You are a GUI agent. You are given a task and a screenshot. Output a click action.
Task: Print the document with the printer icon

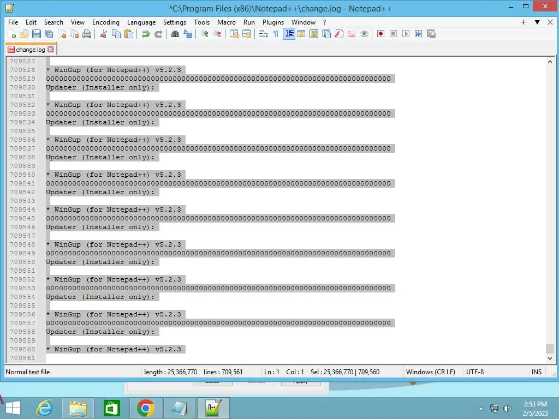(87, 34)
